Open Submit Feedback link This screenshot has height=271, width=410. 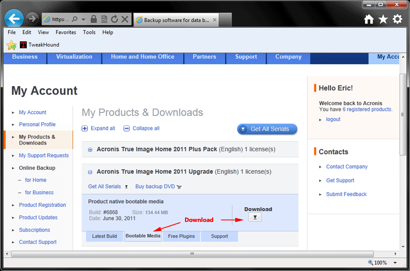click(x=346, y=194)
